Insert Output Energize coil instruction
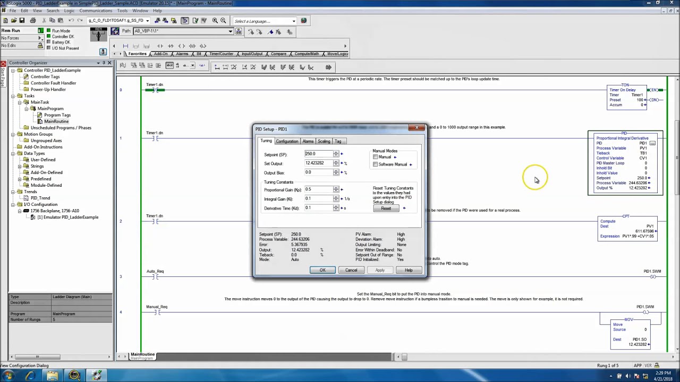Screen dimensions: 680x382 [182, 46]
